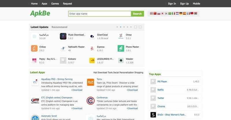Download AquaEasy PRO via Download link
The width and height of the screenshot is (231, 120).
click(x=77, y=90)
